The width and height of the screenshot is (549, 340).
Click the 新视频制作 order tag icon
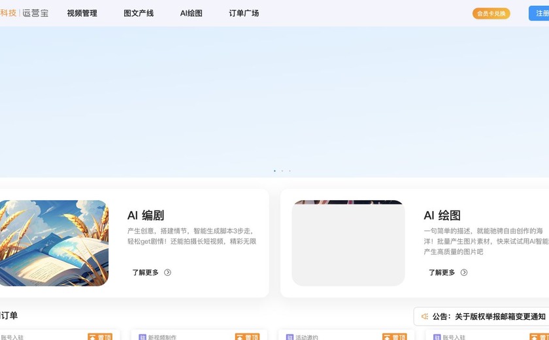click(142, 337)
